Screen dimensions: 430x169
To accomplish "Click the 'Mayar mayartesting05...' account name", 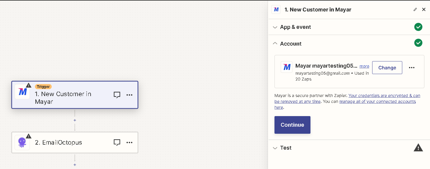I will pyautogui.click(x=326, y=66).
